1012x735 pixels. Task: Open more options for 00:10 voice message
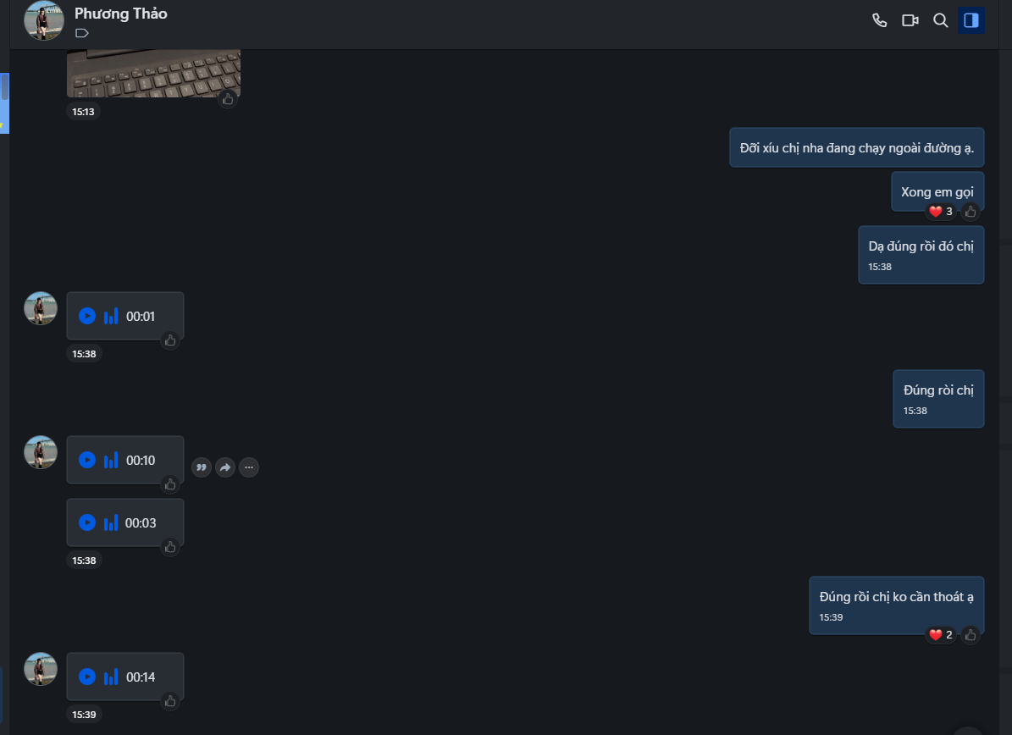click(x=249, y=467)
